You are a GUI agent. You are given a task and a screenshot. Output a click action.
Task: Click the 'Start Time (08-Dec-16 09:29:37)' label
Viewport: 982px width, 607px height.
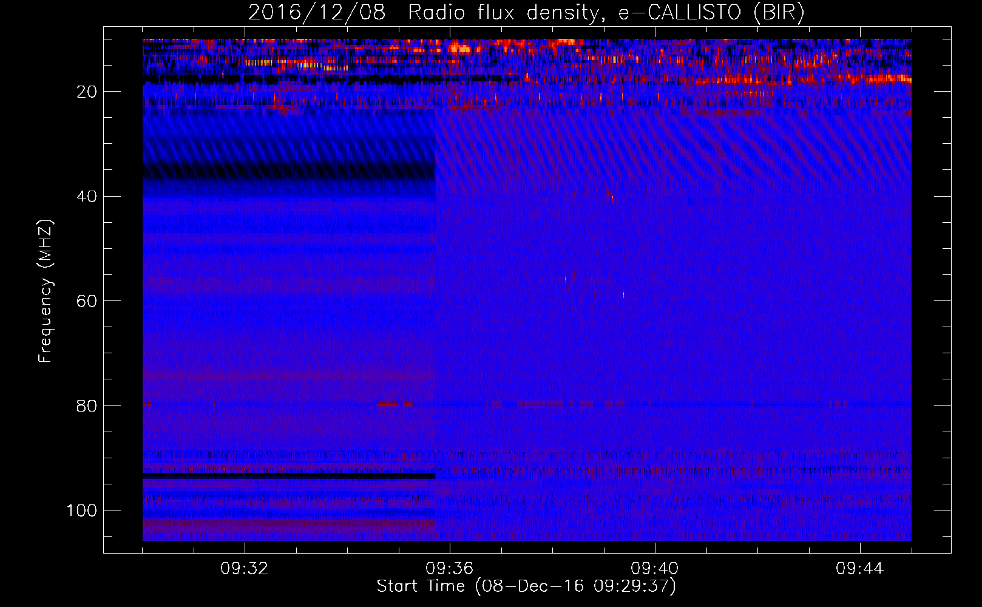526,586
